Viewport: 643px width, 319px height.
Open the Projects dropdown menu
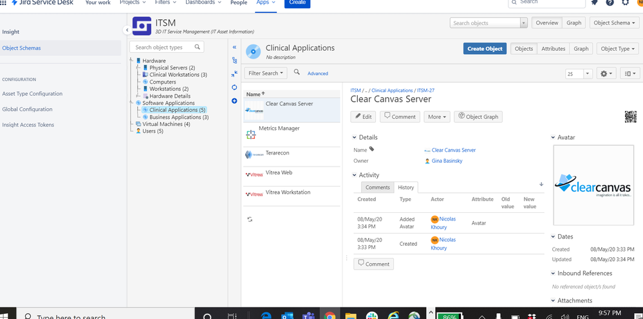pos(133,3)
